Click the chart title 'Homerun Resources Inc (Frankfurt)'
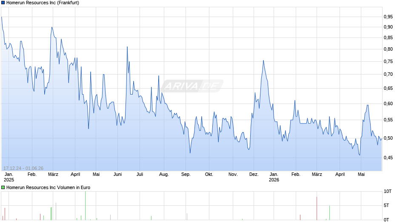The height and width of the screenshot is (224, 400). [43, 3]
